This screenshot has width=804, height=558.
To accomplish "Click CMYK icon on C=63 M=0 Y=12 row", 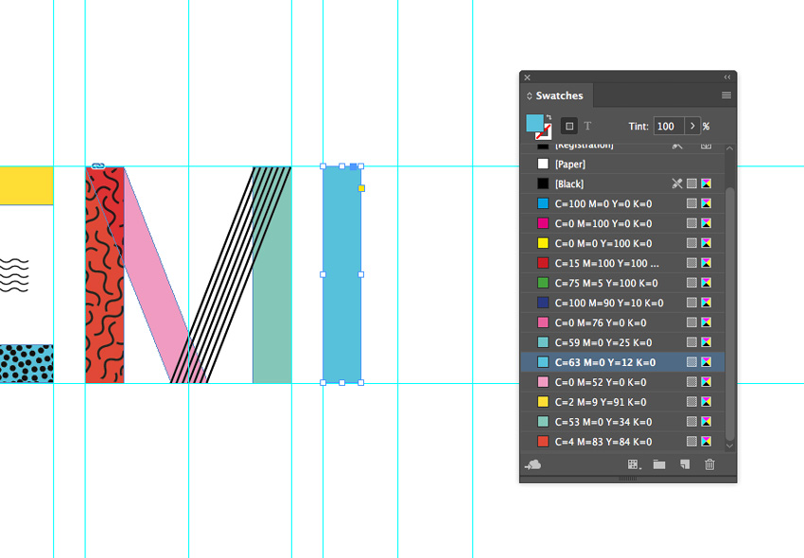I will click(x=706, y=362).
